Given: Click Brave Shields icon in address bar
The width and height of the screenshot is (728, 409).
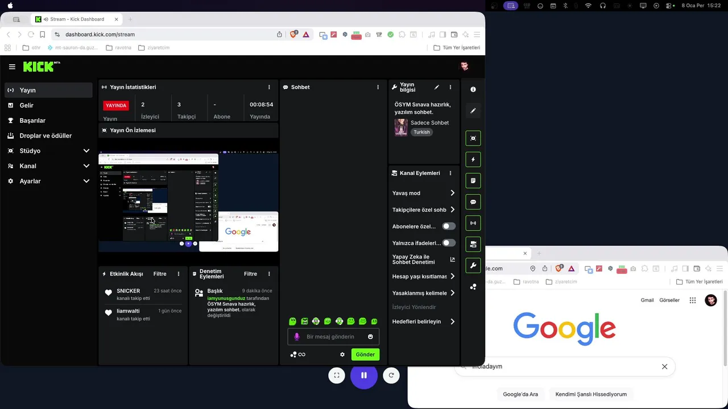Looking at the screenshot, I should click(x=293, y=34).
